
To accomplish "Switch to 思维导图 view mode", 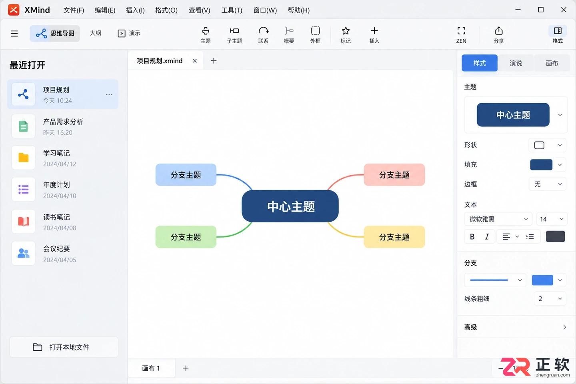I will pyautogui.click(x=55, y=34).
